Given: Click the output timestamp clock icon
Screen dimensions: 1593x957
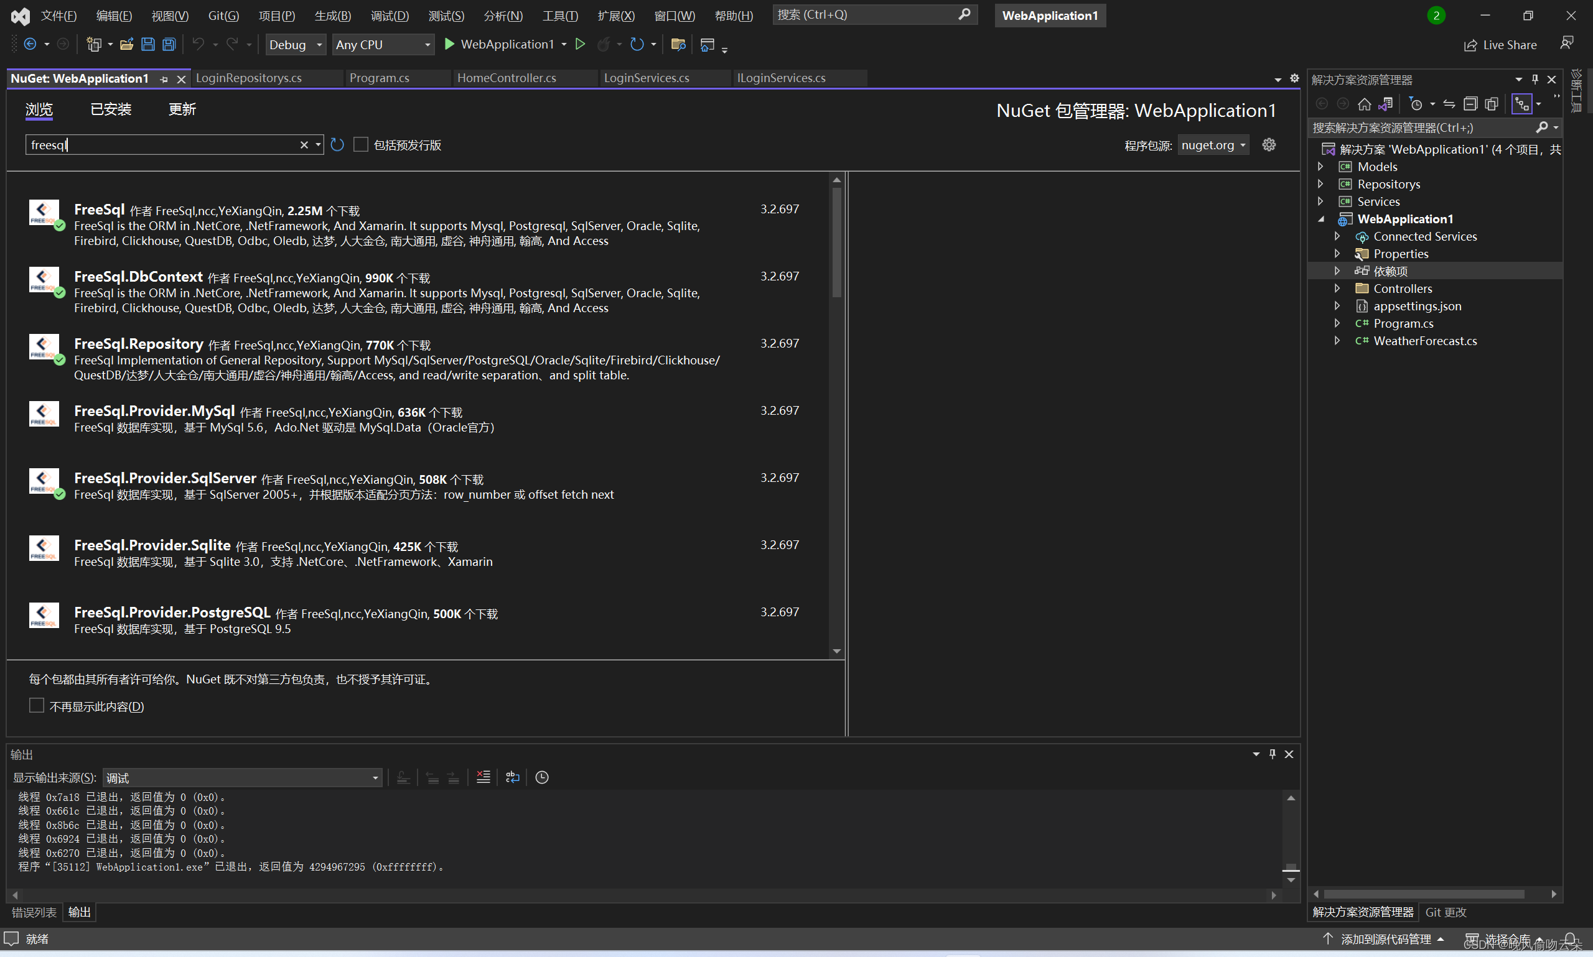Looking at the screenshot, I should click(542, 777).
